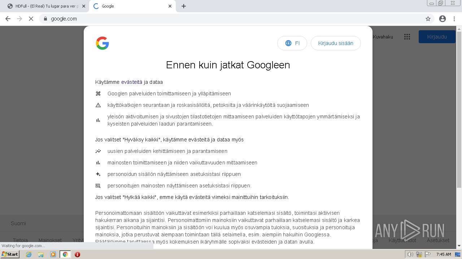Open the evästeitä link

(132, 82)
